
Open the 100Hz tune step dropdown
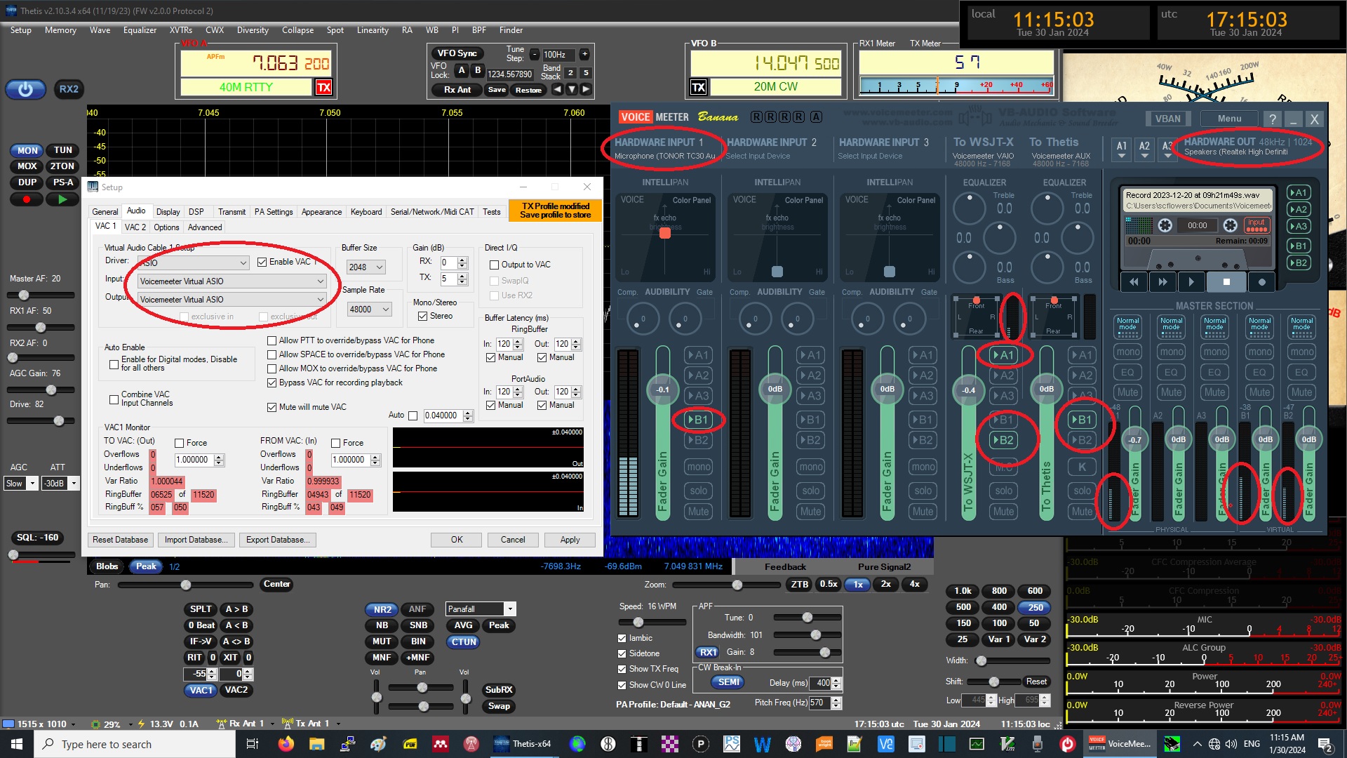(x=558, y=55)
